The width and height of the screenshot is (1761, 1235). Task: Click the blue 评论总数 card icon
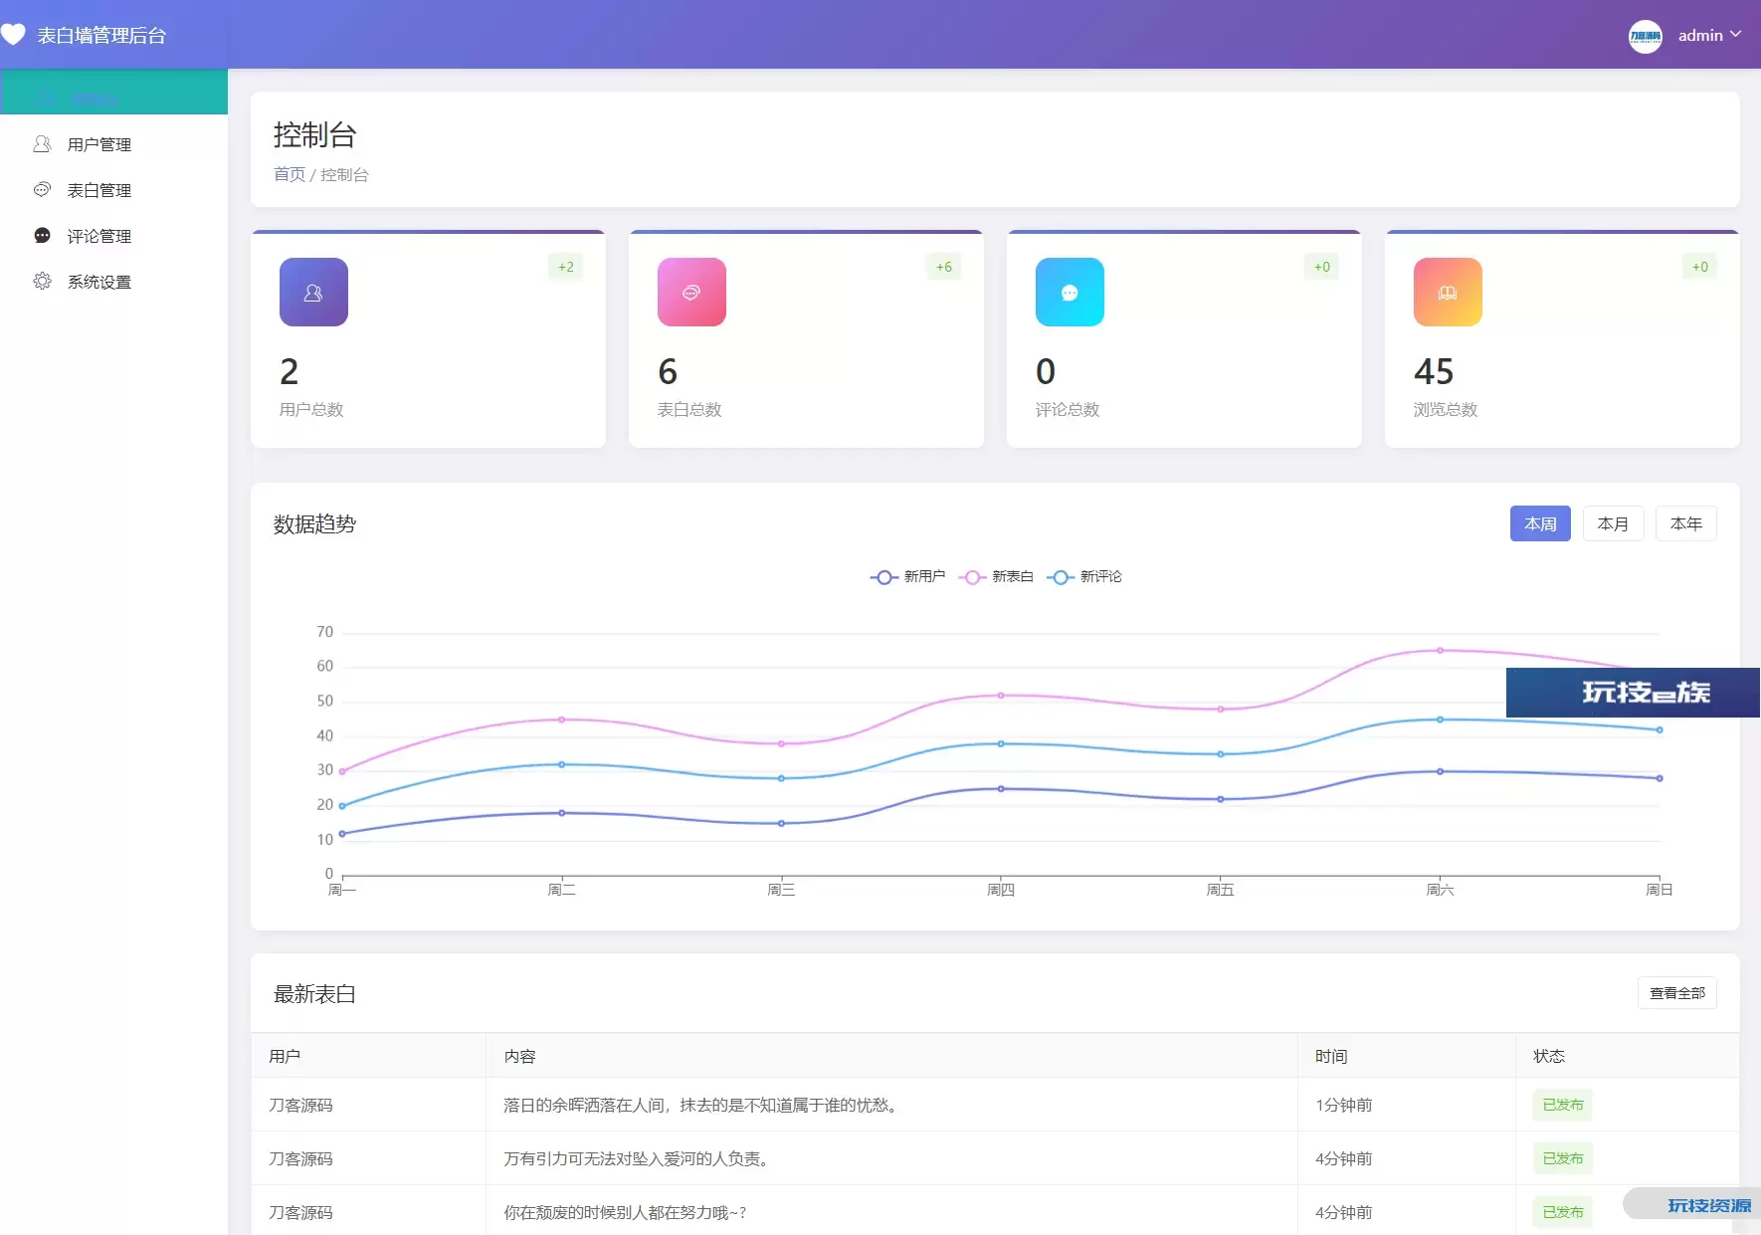click(x=1070, y=293)
